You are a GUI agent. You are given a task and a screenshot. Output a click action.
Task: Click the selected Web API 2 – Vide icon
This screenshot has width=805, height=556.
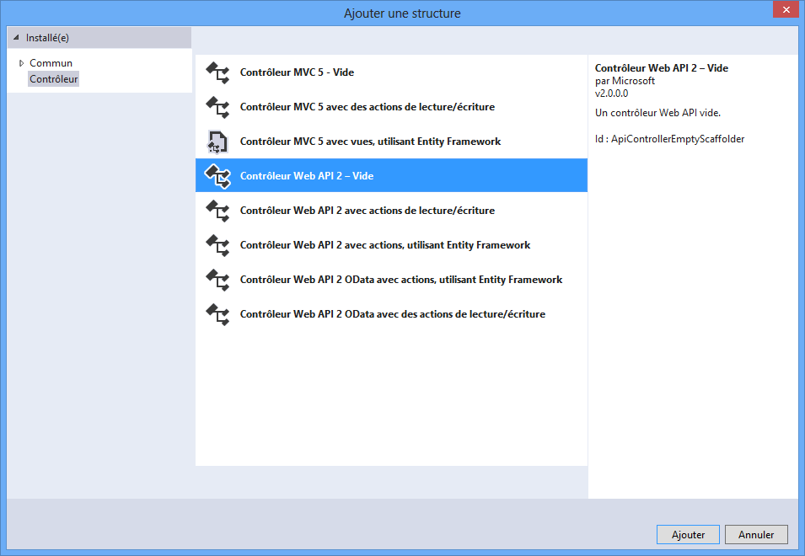pos(217,176)
